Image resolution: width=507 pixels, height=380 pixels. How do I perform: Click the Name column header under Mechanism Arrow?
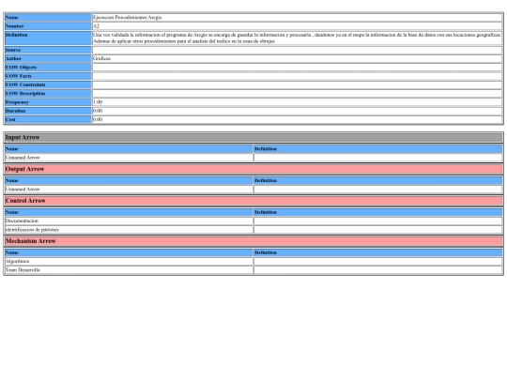(129, 252)
